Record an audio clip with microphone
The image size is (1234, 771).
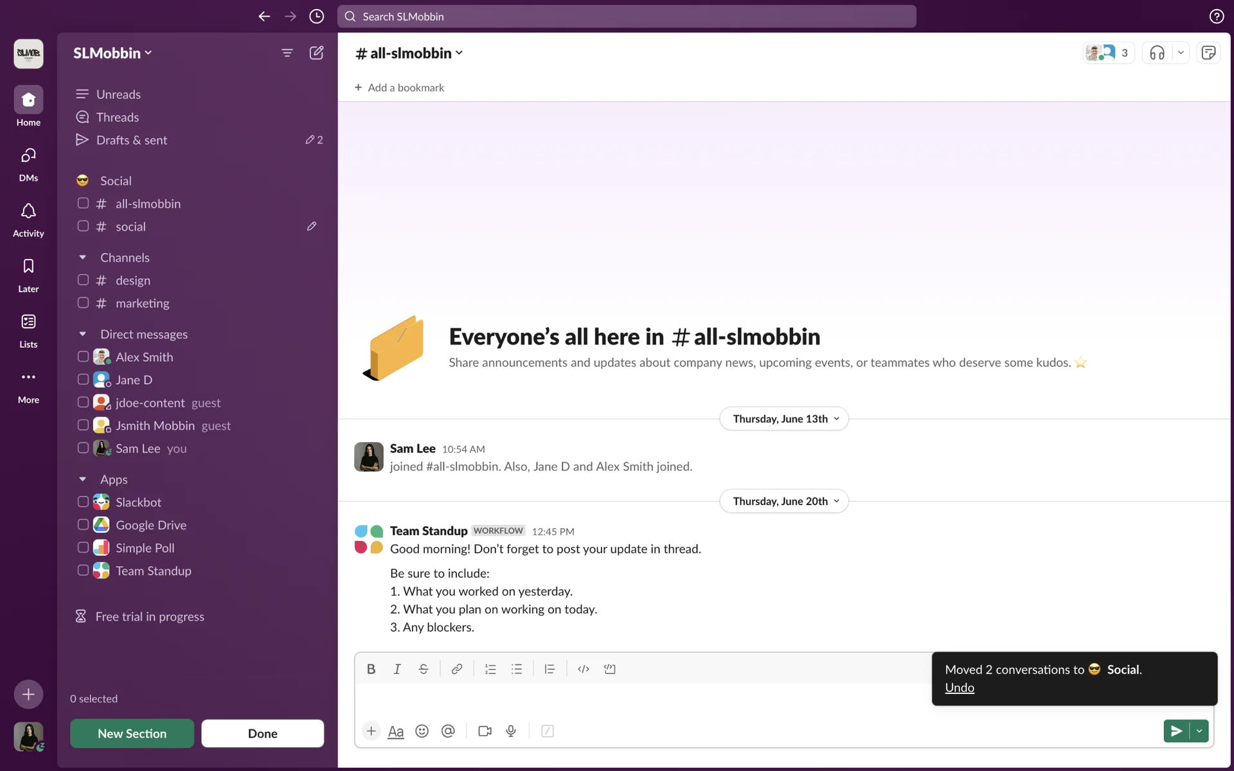pos(511,731)
